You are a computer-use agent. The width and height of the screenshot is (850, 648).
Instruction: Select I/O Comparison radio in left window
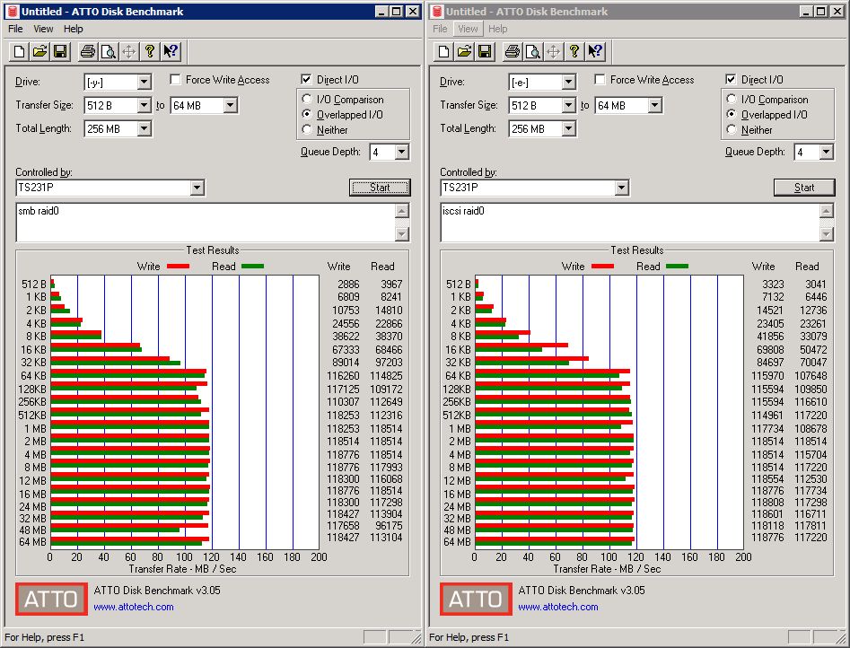pos(307,100)
